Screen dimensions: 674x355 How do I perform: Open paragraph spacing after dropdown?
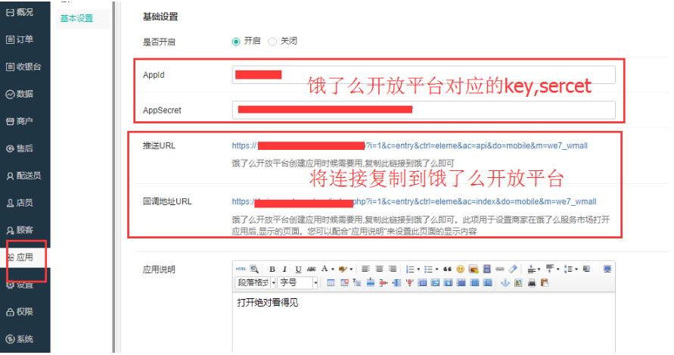[x=558, y=269]
